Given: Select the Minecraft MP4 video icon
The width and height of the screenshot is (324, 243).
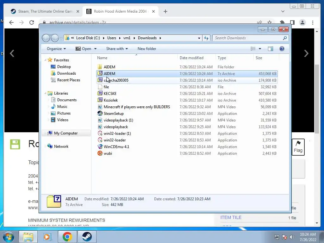Looking at the screenshot, I should (100, 107).
